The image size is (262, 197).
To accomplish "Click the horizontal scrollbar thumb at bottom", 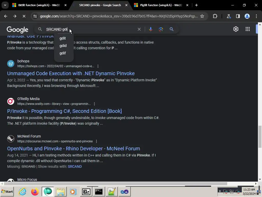I will [x=115, y=184].
